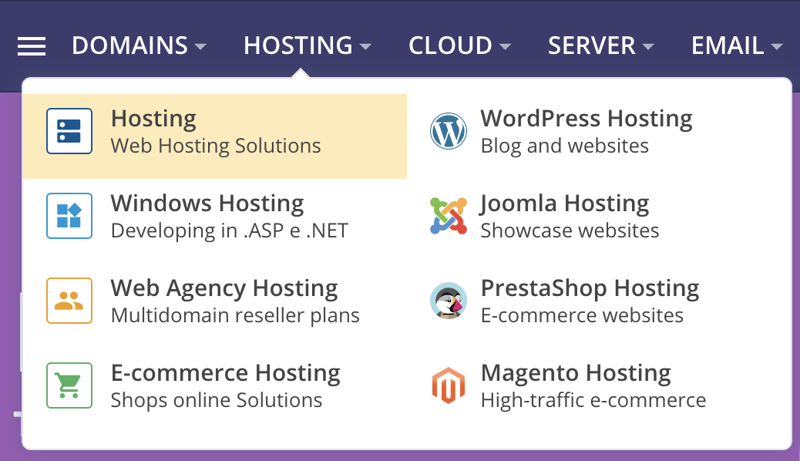Viewport: 800px width, 461px height.
Task: Click 'E-commerce websites' text
Action: coord(582,315)
